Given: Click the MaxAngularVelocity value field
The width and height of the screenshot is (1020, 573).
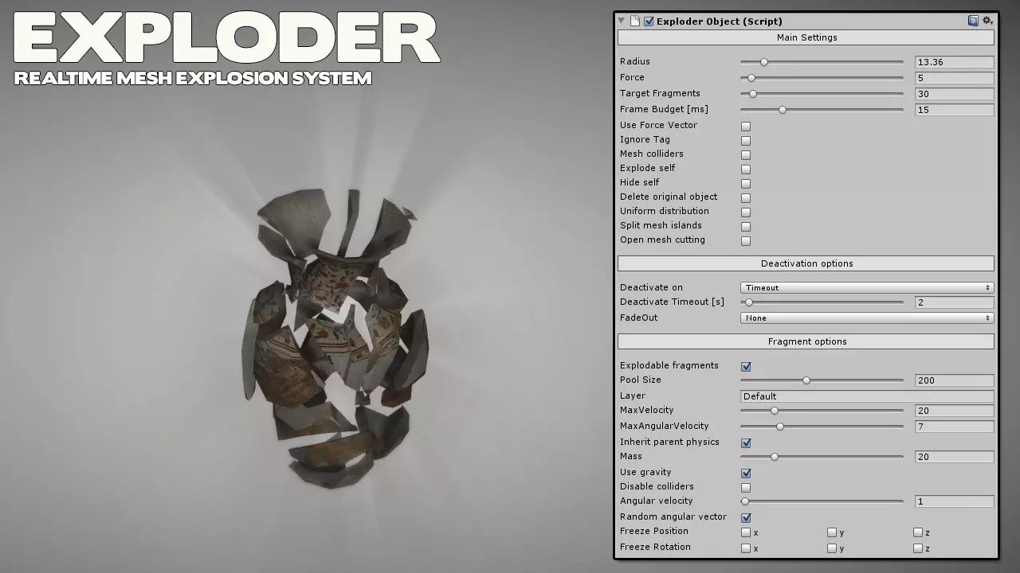Looking at the screenshot, I should coord(954,427).
